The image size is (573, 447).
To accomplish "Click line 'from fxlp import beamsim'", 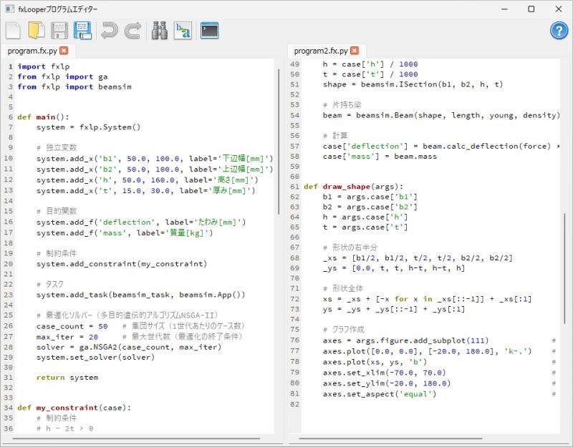I will click(x=74, y=87).
